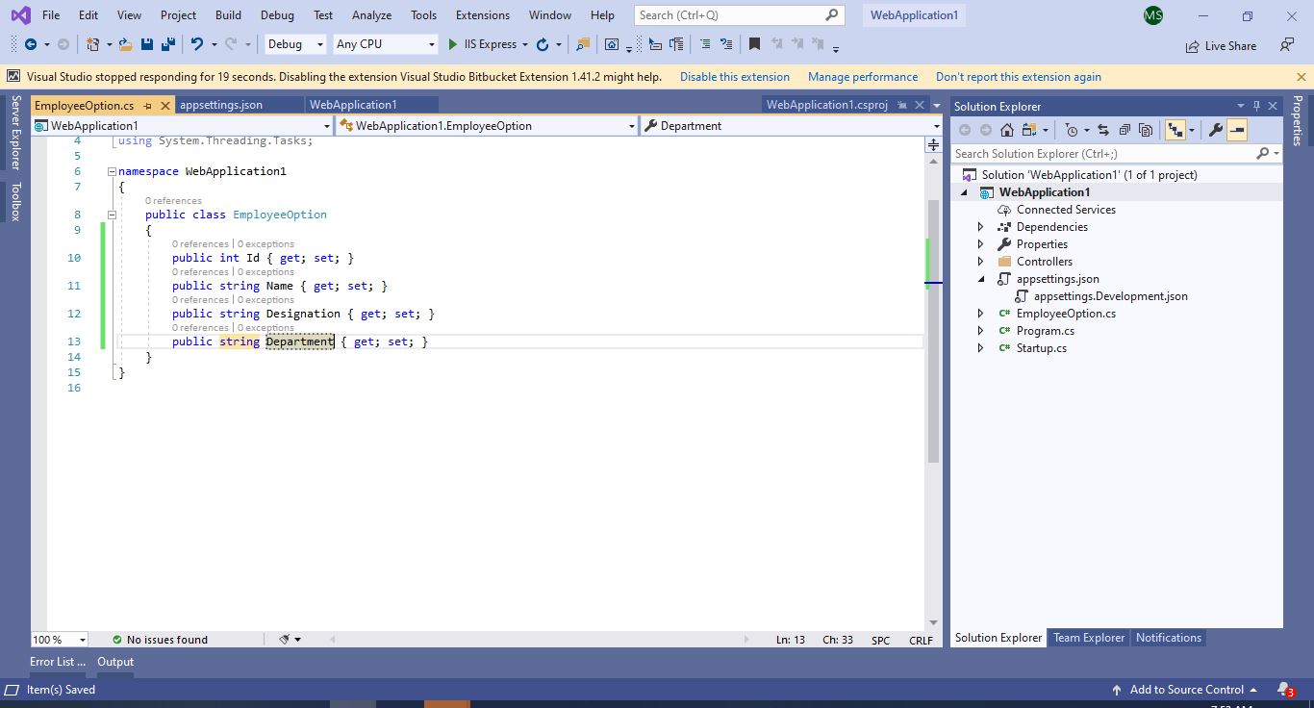Viewport: 1314px width, 708px height.
Task: Expand the Controllers folder in Solution Explorer
Action: [x=981, y=261]
